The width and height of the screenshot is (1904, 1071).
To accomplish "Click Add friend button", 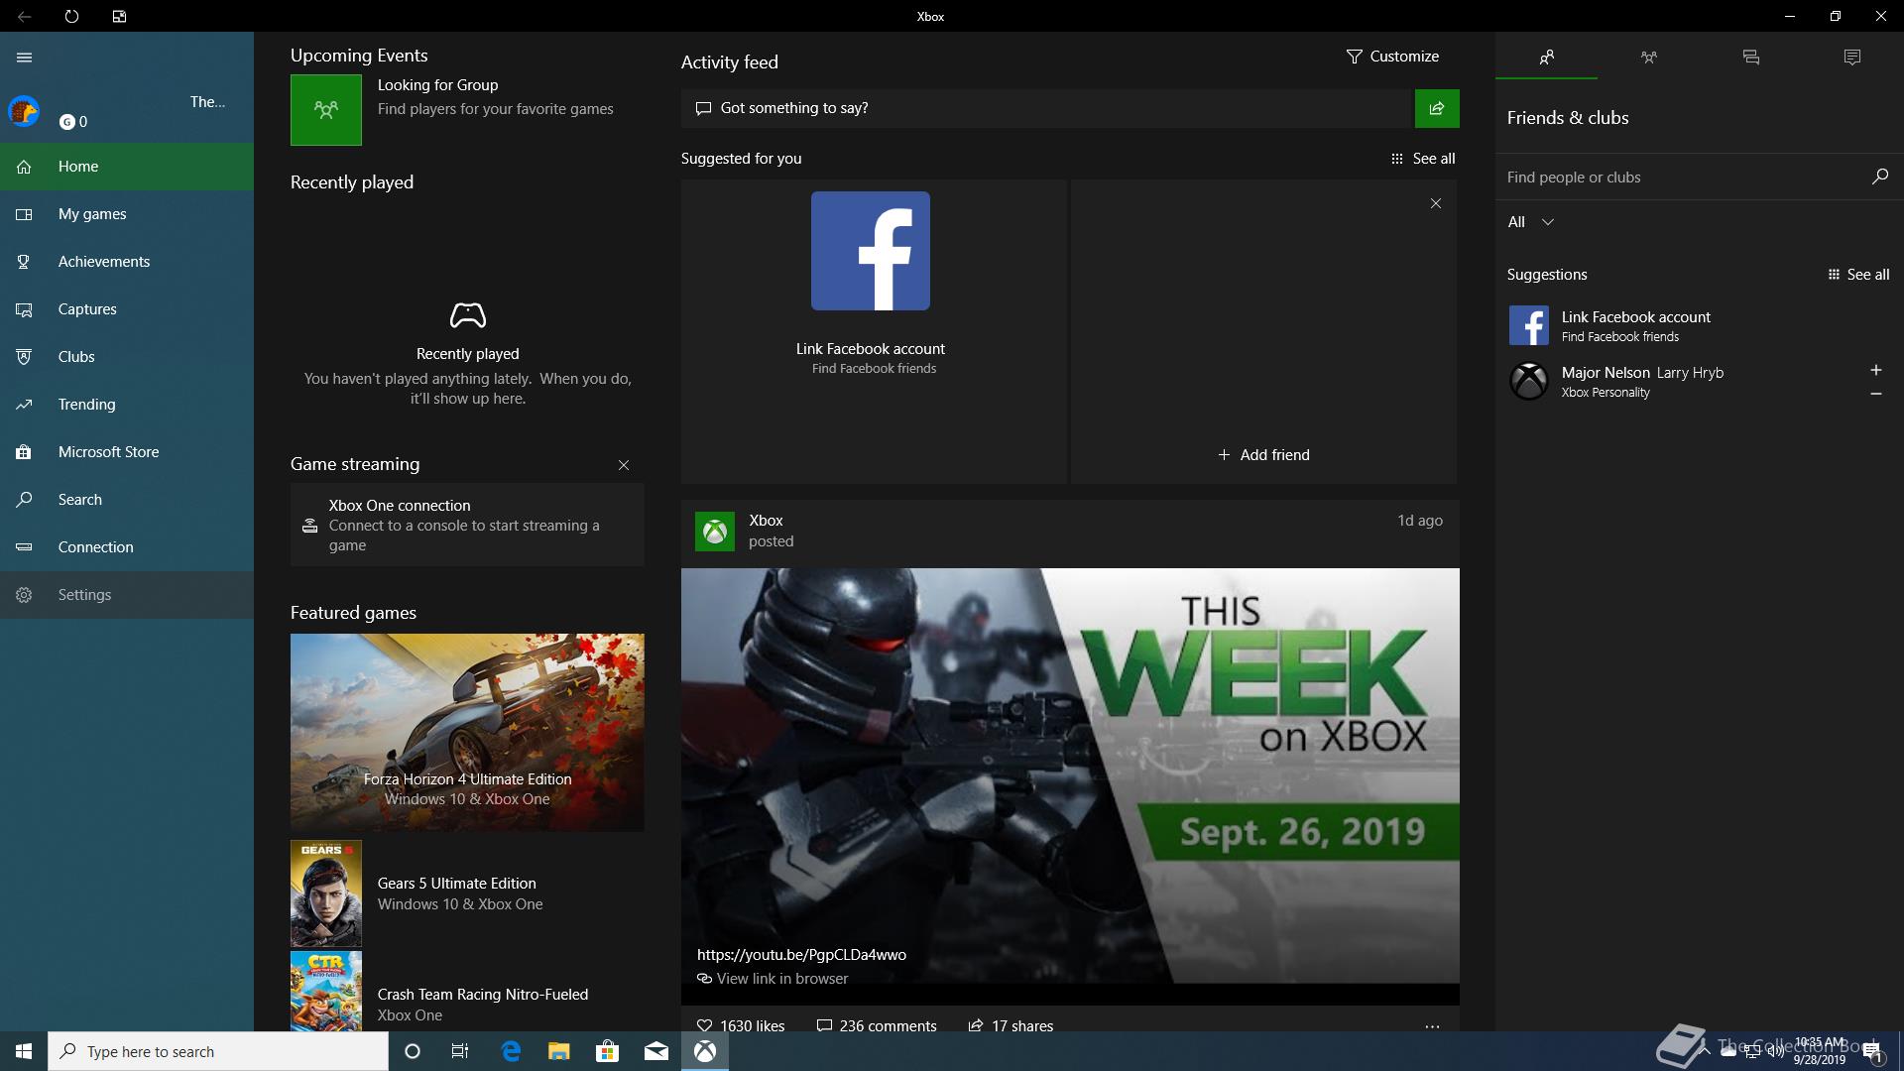I will (1263, 455).
